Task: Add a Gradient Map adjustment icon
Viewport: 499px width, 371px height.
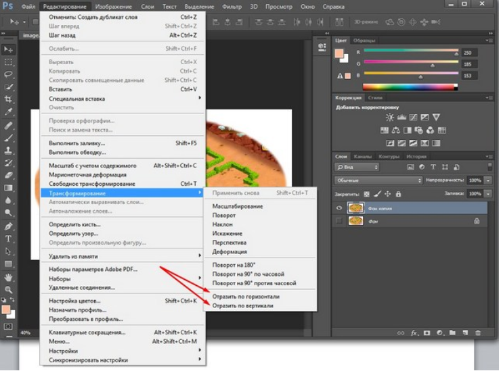Action: [436, 143]
